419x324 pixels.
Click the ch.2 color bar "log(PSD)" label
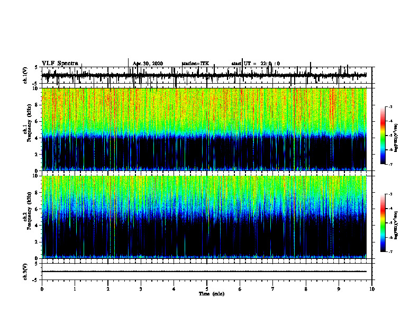[396, 225]
